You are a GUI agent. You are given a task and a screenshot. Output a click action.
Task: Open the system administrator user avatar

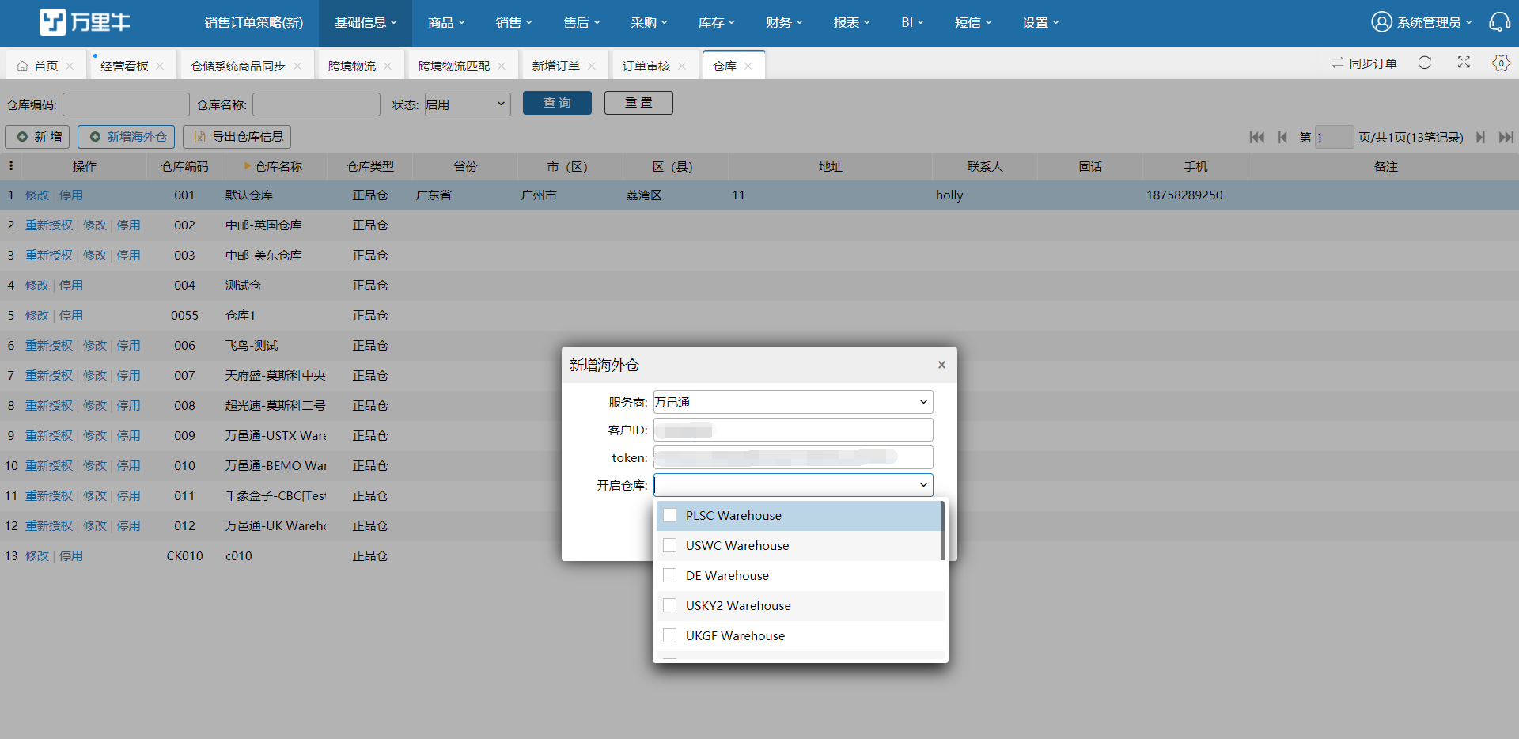1381,22
